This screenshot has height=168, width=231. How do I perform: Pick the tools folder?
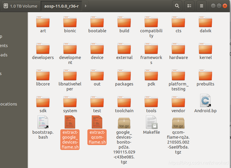[x=151, y=102]
